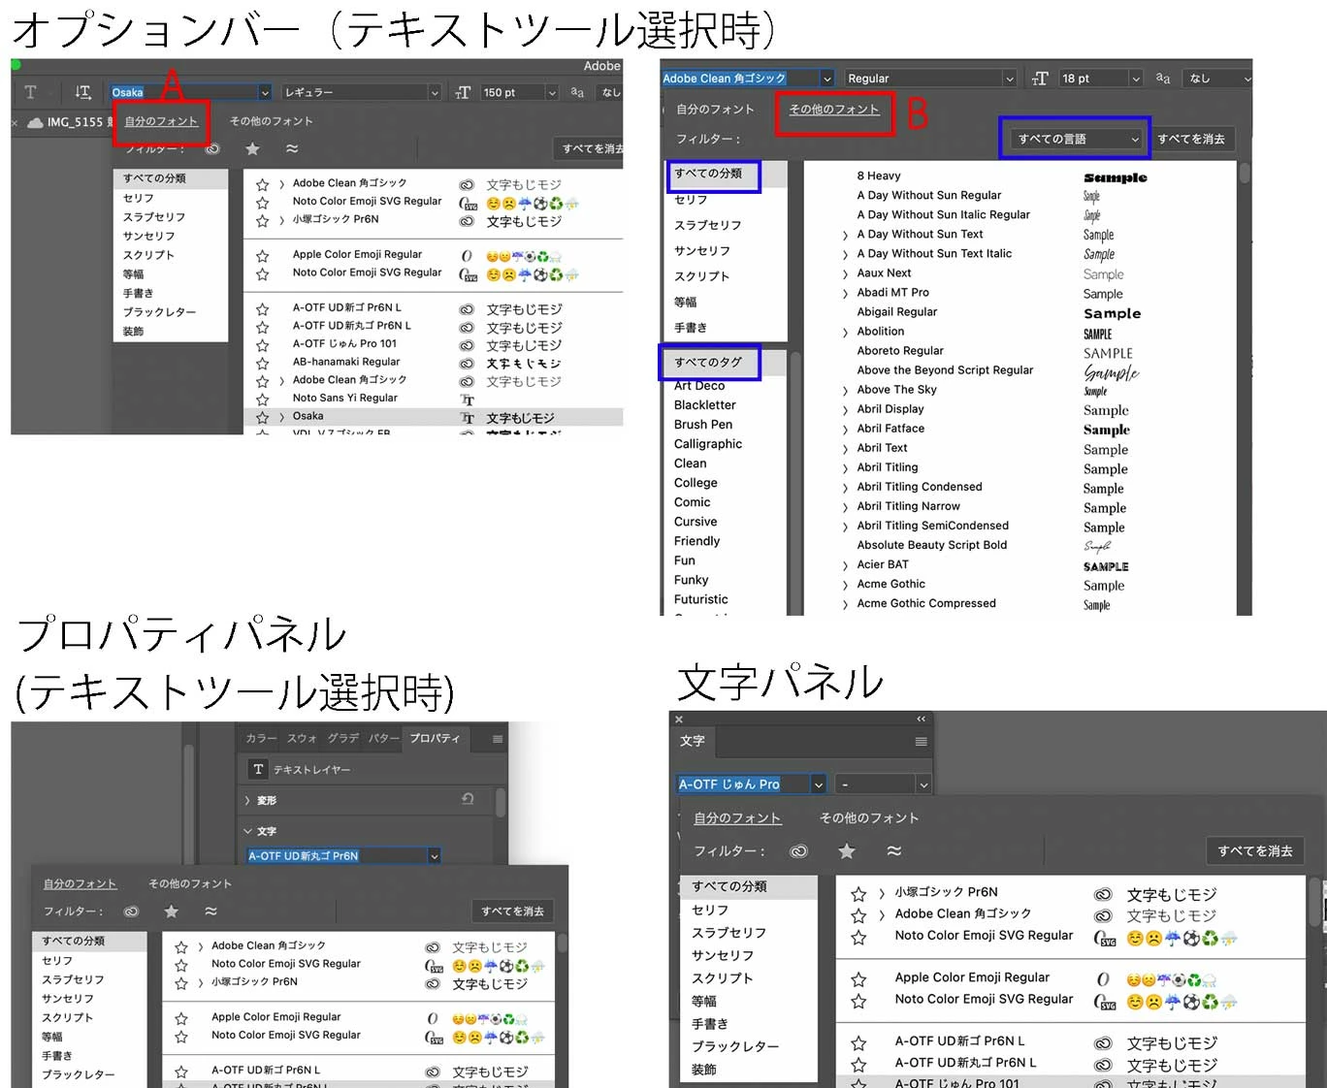Star AB-hanamaki Regular as favorite
Screen dimensions: 1327x1088
[262, 363]
